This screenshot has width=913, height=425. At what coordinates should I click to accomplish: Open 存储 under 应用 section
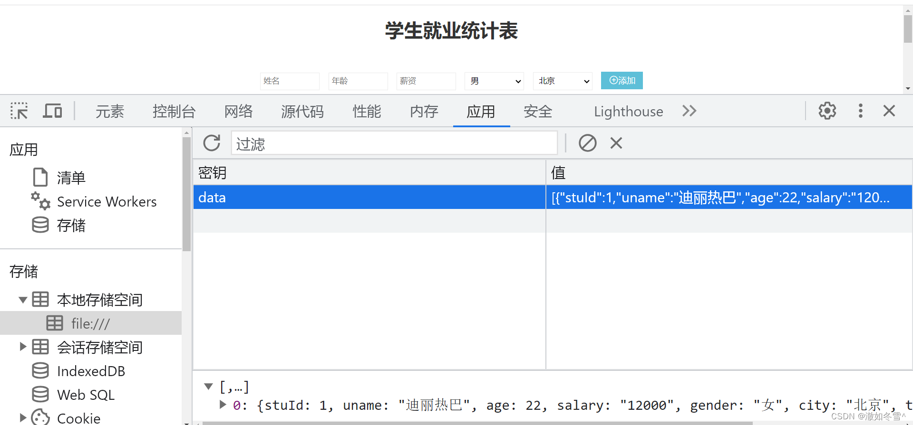[x=71, y=225]
